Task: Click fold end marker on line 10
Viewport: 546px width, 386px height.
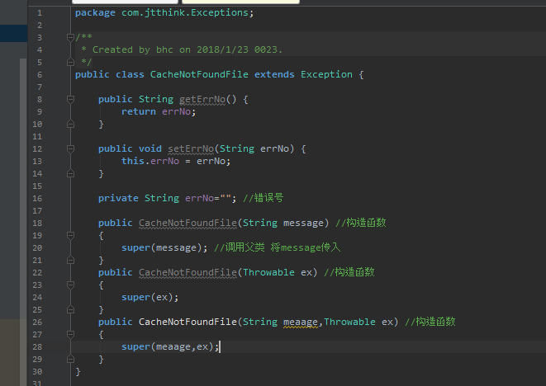Action: point(70,124)
